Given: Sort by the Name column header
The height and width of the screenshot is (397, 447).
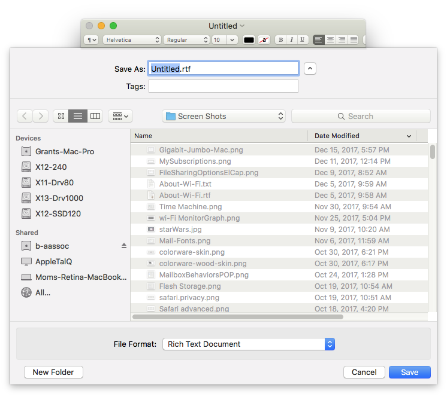Looking at the screenshot, I should [219, 136].
